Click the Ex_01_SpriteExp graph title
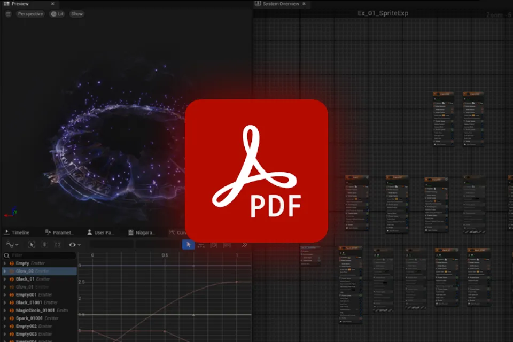The image size is (513, 342). click(x=383, y=13)
